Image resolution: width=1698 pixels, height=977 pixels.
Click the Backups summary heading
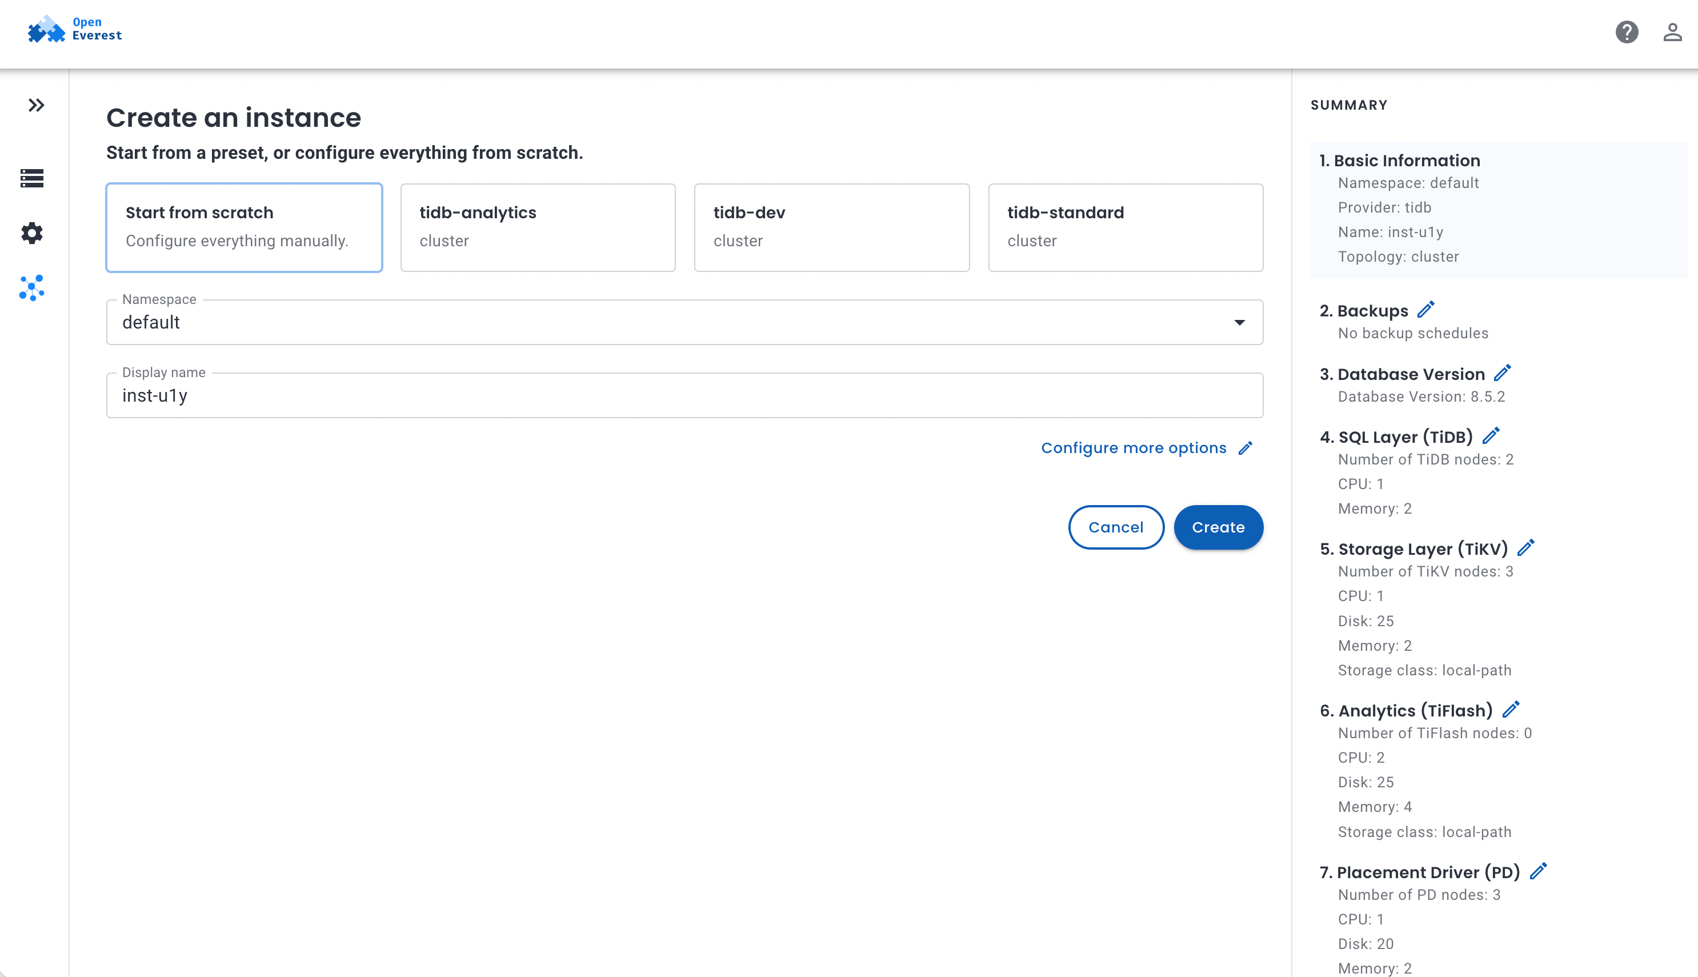pyautogui.click(x=1364, y=311)
